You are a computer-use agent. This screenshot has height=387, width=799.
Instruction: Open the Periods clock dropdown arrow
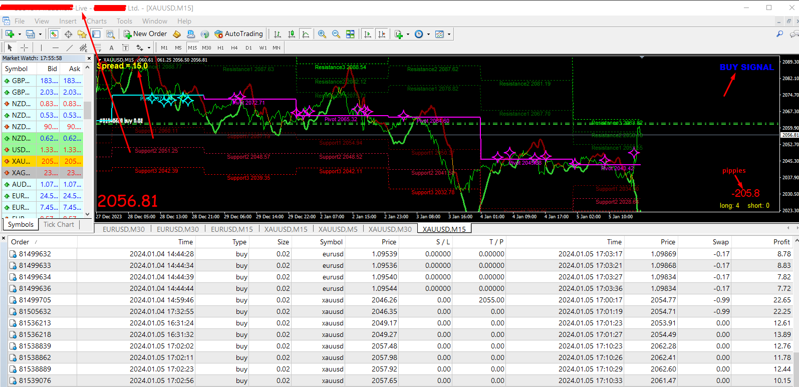point(428,34)
